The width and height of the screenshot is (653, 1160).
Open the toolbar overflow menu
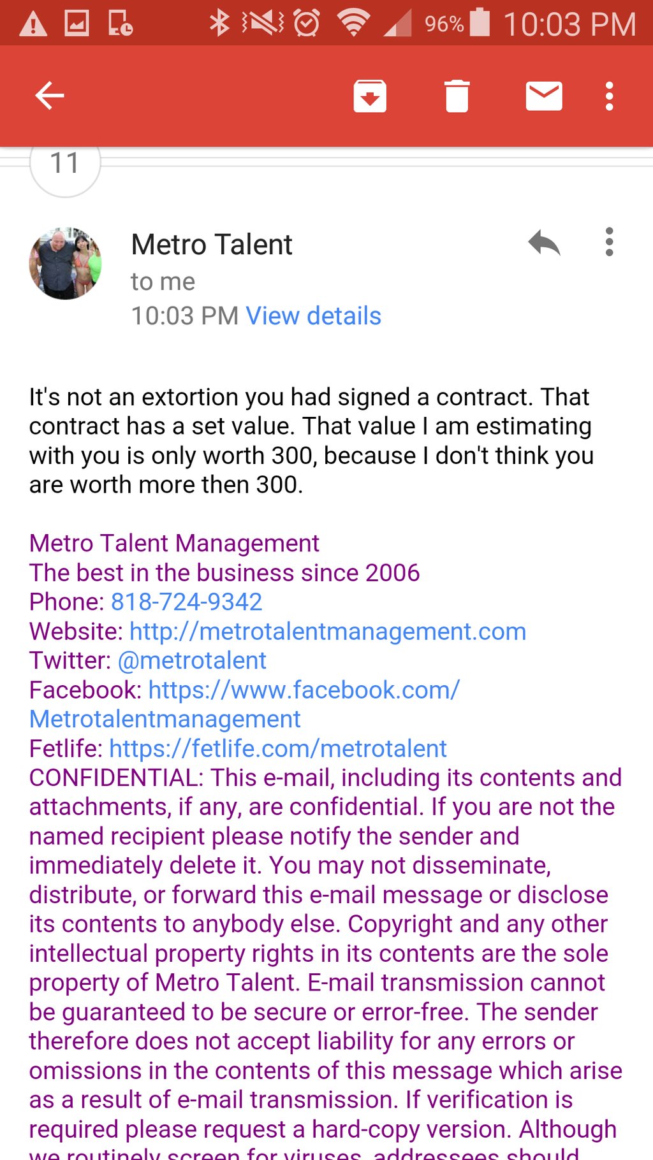(x=610, y=96)
